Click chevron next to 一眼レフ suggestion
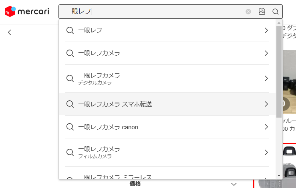Viewport: 296px width, 188px height. point(266,30)
